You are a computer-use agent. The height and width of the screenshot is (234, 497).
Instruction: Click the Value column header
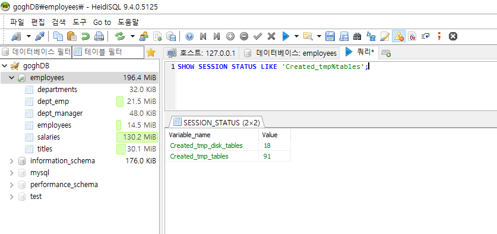pyautogui.click(x=274, y=135)
